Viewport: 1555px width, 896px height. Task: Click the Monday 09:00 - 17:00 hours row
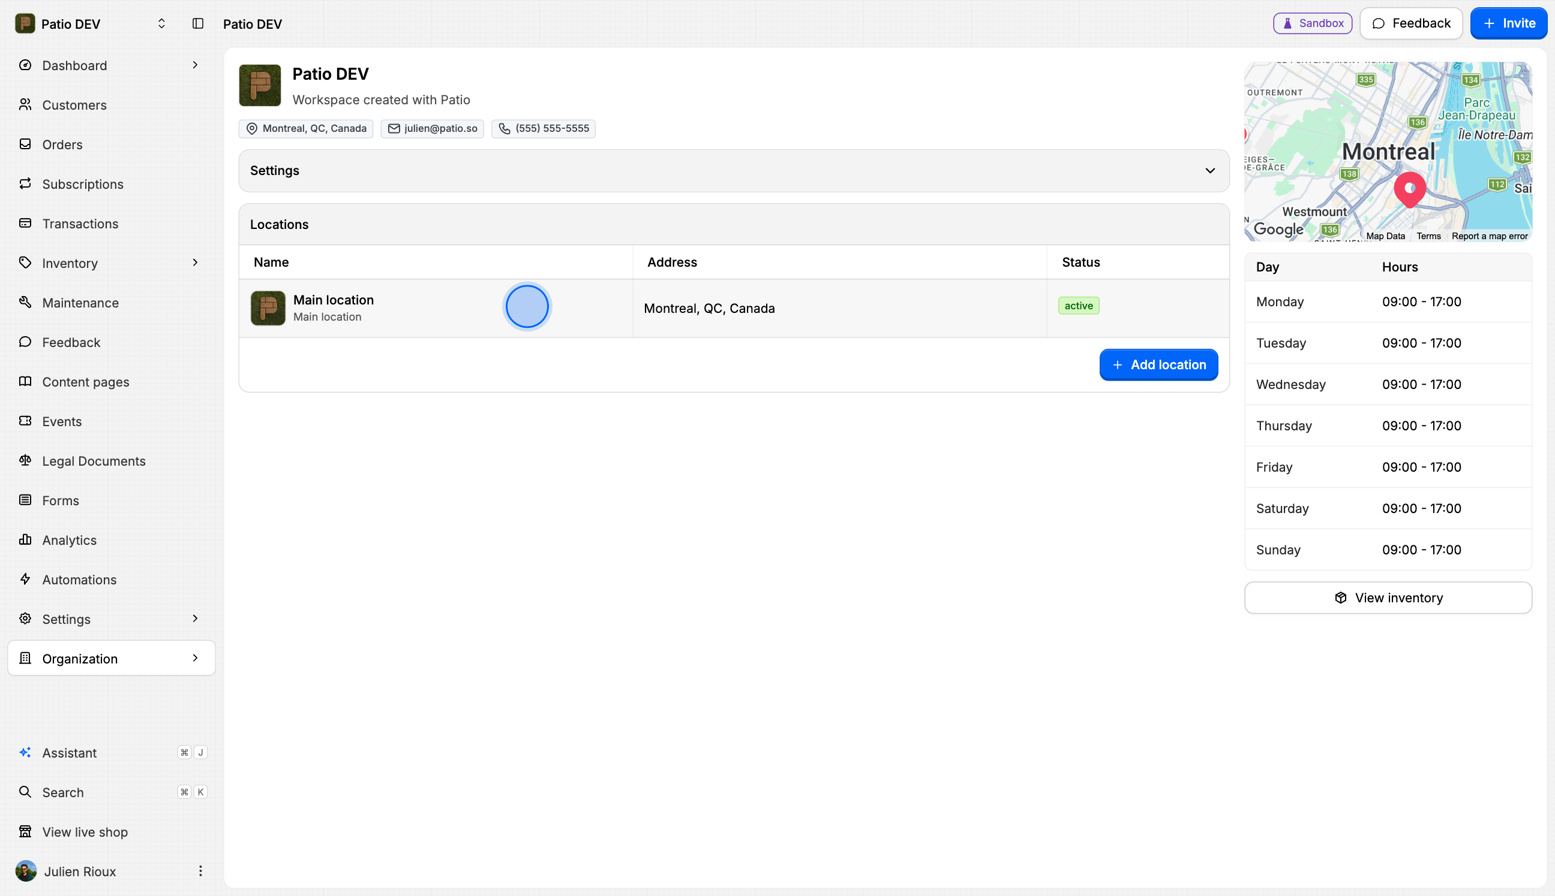(1388, 301)
